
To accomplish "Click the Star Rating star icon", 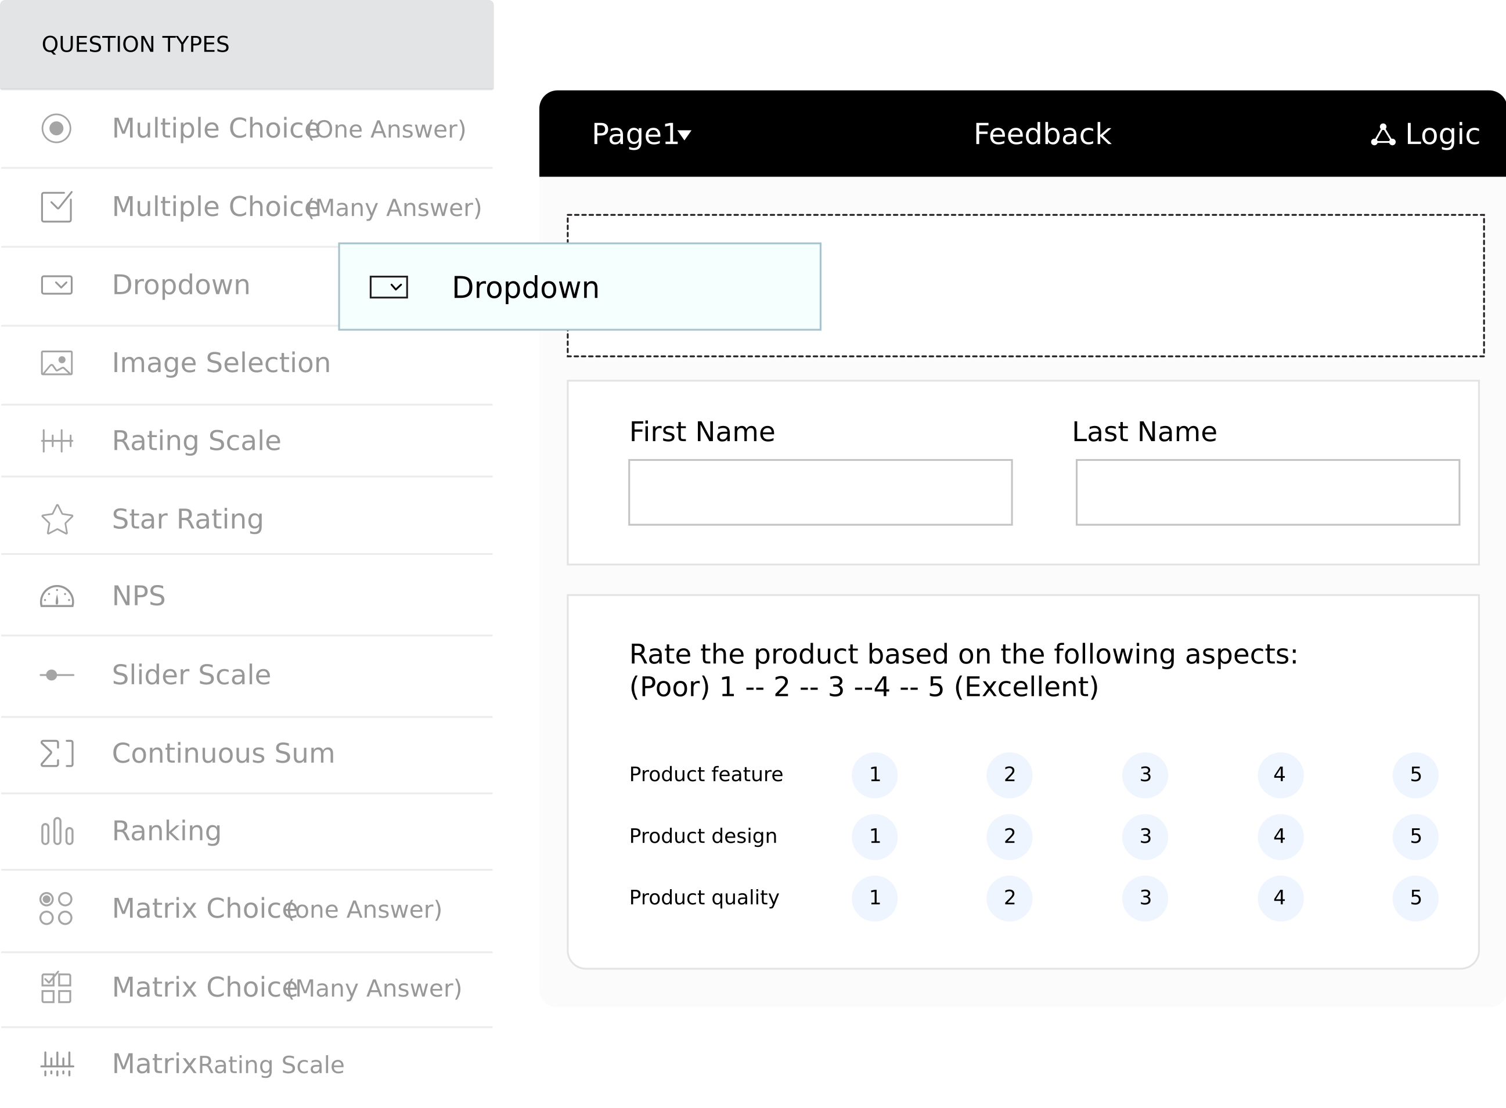I will coord(57,520).
